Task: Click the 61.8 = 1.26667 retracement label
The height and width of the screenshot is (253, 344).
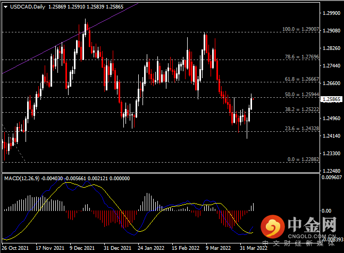Action: [x=301, y=79]
